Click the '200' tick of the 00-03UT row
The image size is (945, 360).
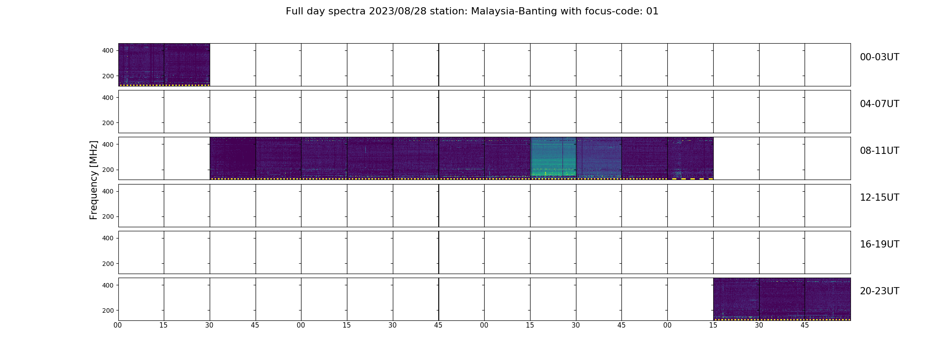108,76
